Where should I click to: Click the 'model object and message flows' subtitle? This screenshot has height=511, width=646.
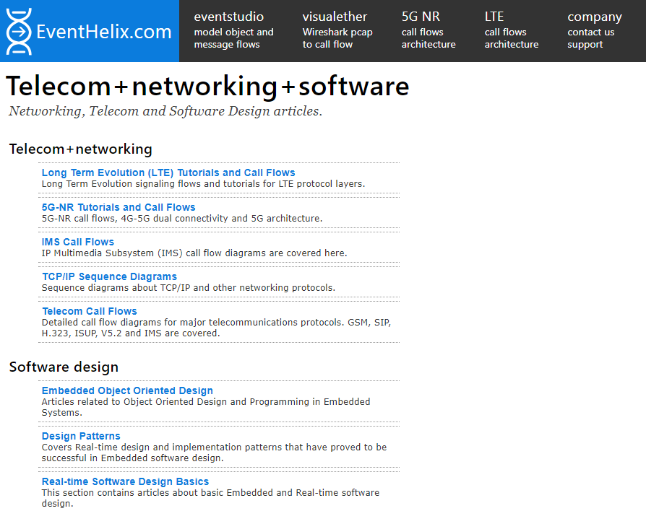(233, 38)
